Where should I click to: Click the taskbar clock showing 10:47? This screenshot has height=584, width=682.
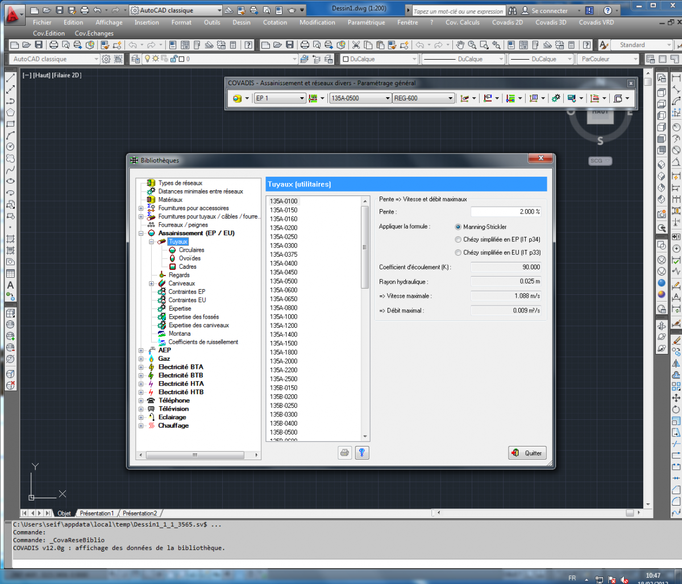[654, 575]
